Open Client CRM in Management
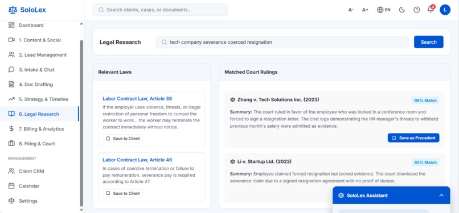Image resolution: width=459 pixels, height=213 pixels. [39, 172]
